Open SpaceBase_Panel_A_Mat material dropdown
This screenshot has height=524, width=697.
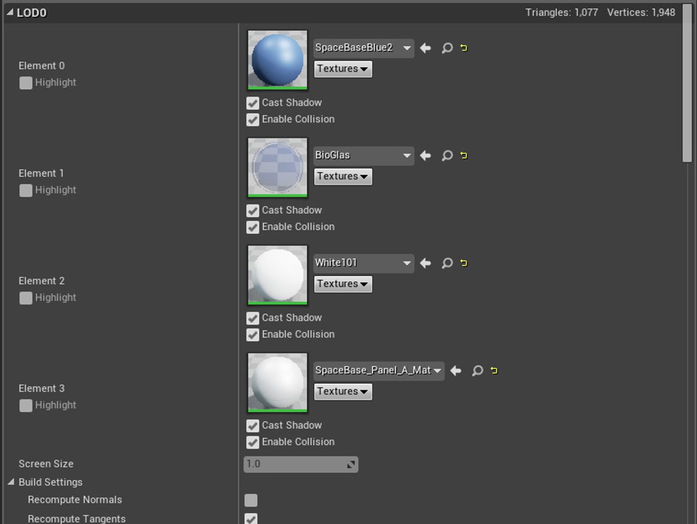(x=379, y=371)
